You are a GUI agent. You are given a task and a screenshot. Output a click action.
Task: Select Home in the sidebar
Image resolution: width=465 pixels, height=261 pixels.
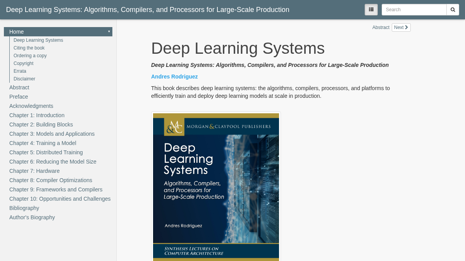[x=58, y=32]
